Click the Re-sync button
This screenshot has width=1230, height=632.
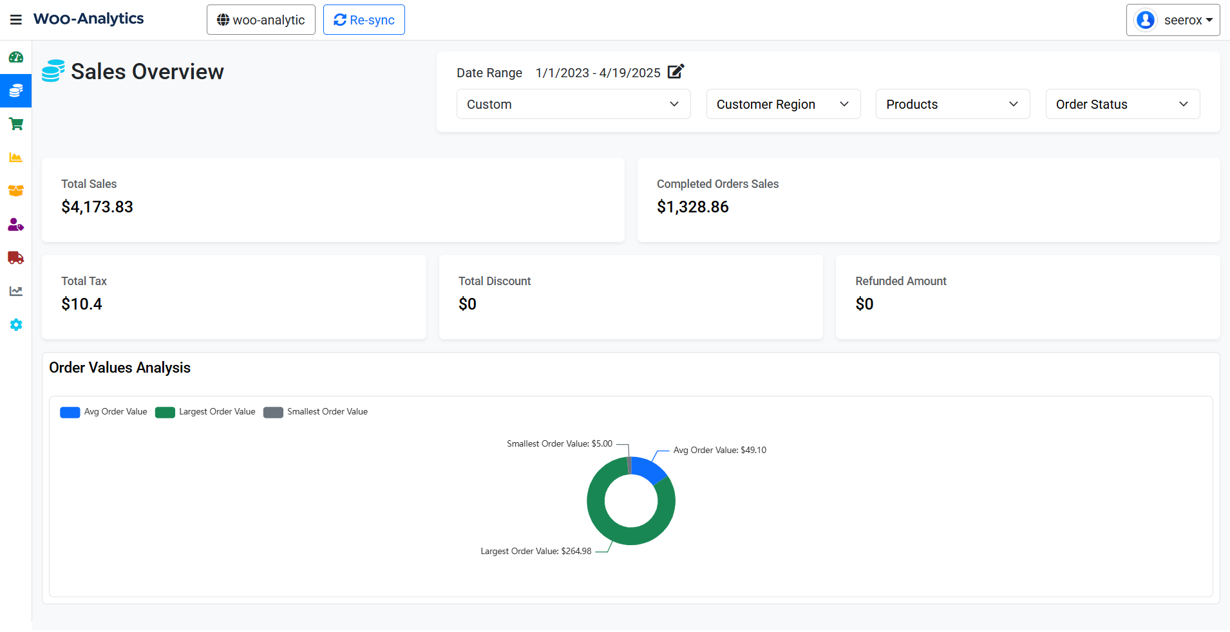[363, 19]
